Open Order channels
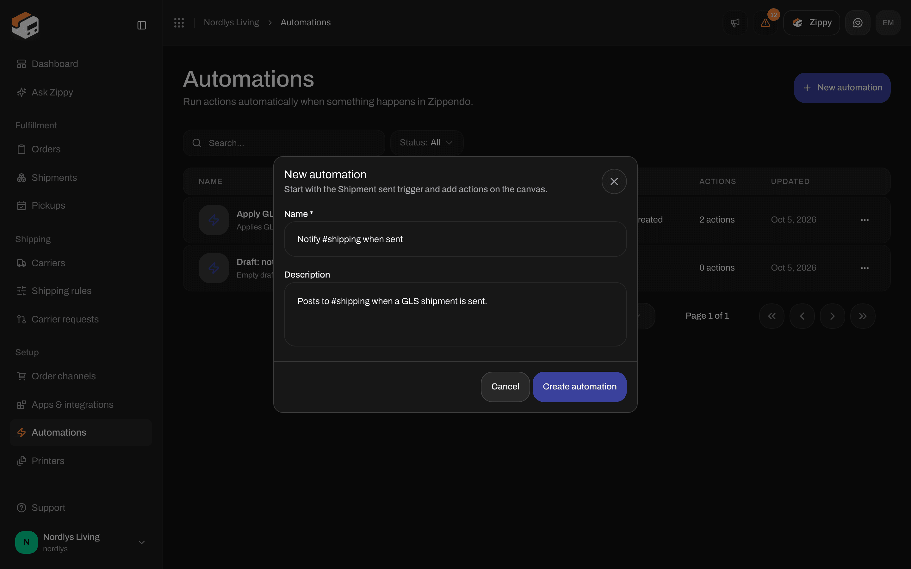 (81, 376)
